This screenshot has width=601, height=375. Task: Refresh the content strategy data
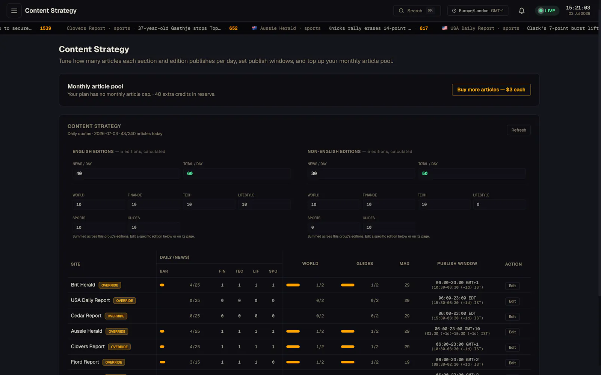pos(519,130)
